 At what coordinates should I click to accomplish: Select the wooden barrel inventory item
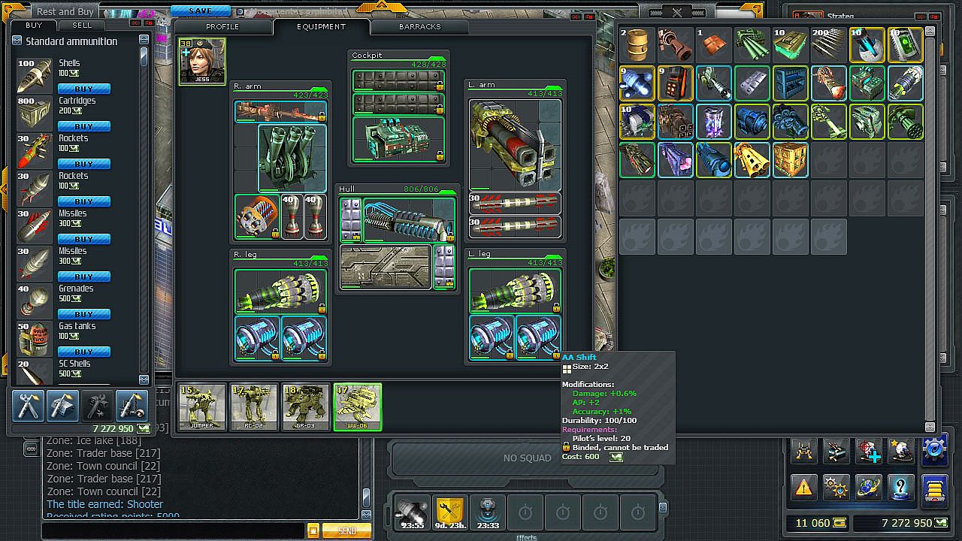pyautogui.click(x=637, y=44)
